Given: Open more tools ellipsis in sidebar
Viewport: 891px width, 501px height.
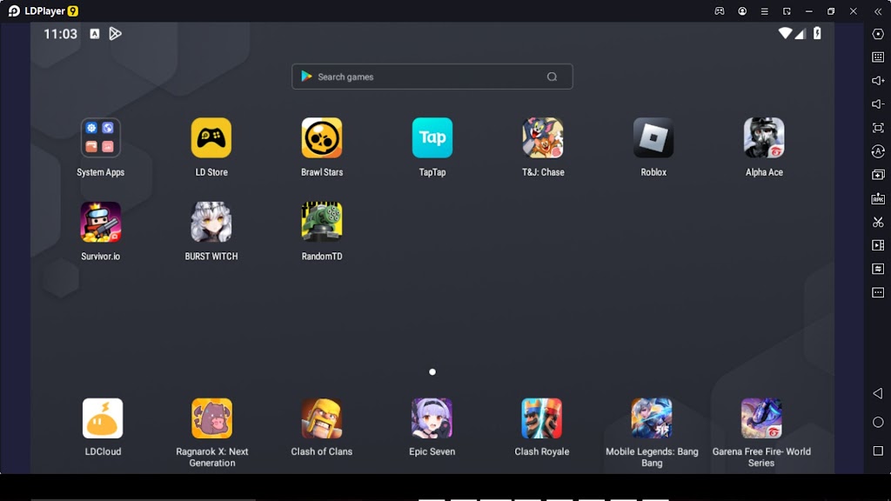Looking at the screenshot, I should click(878, 292).
